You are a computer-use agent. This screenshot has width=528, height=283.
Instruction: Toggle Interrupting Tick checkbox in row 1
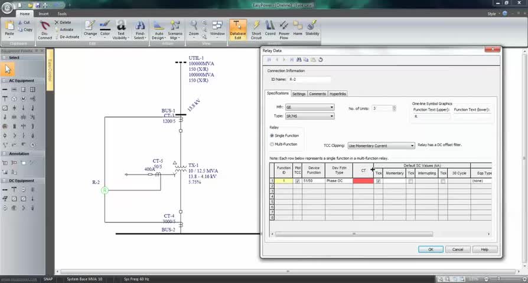(x=410, y=181)
